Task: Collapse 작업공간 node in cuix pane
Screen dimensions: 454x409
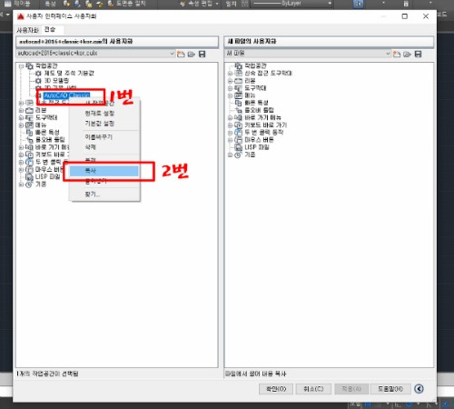Action: coord(21,65)
